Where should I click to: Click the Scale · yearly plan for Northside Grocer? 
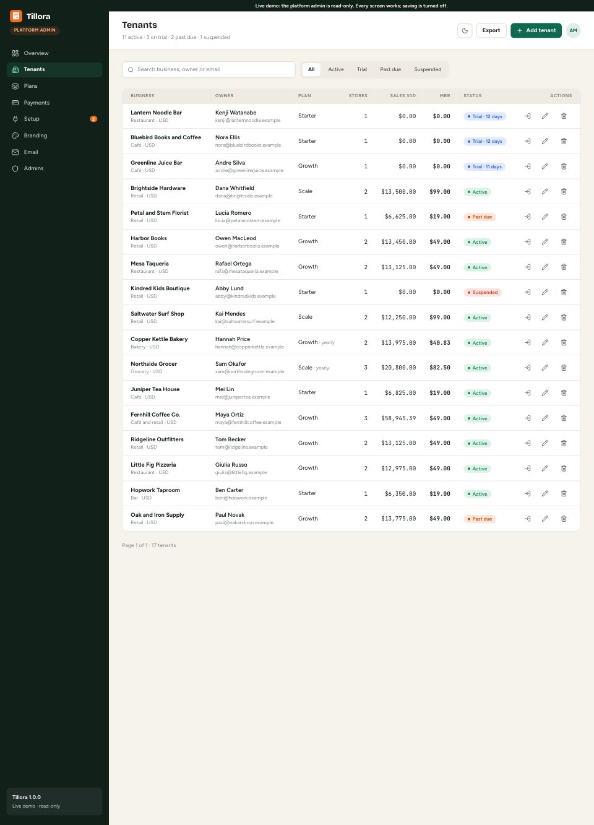click(x=314, y=368)
